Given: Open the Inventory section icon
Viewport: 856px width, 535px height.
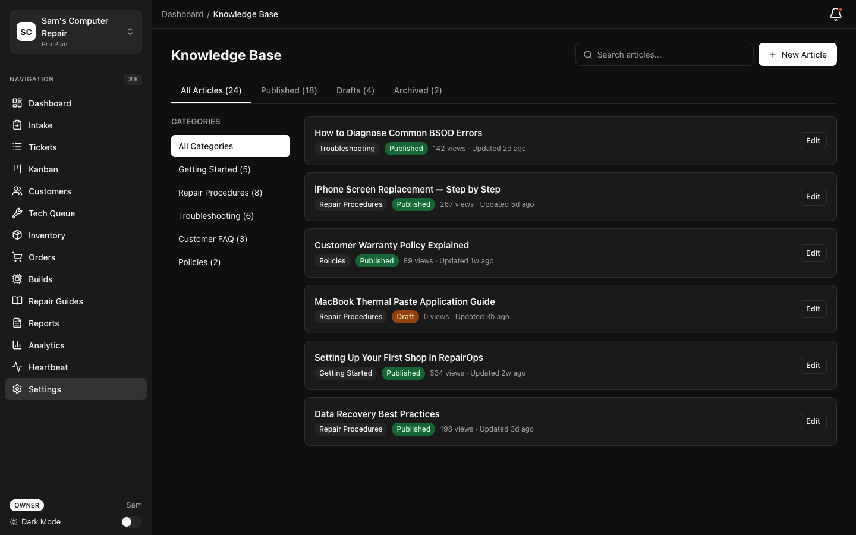Looking at the screenshot, I should click(17, 235).
